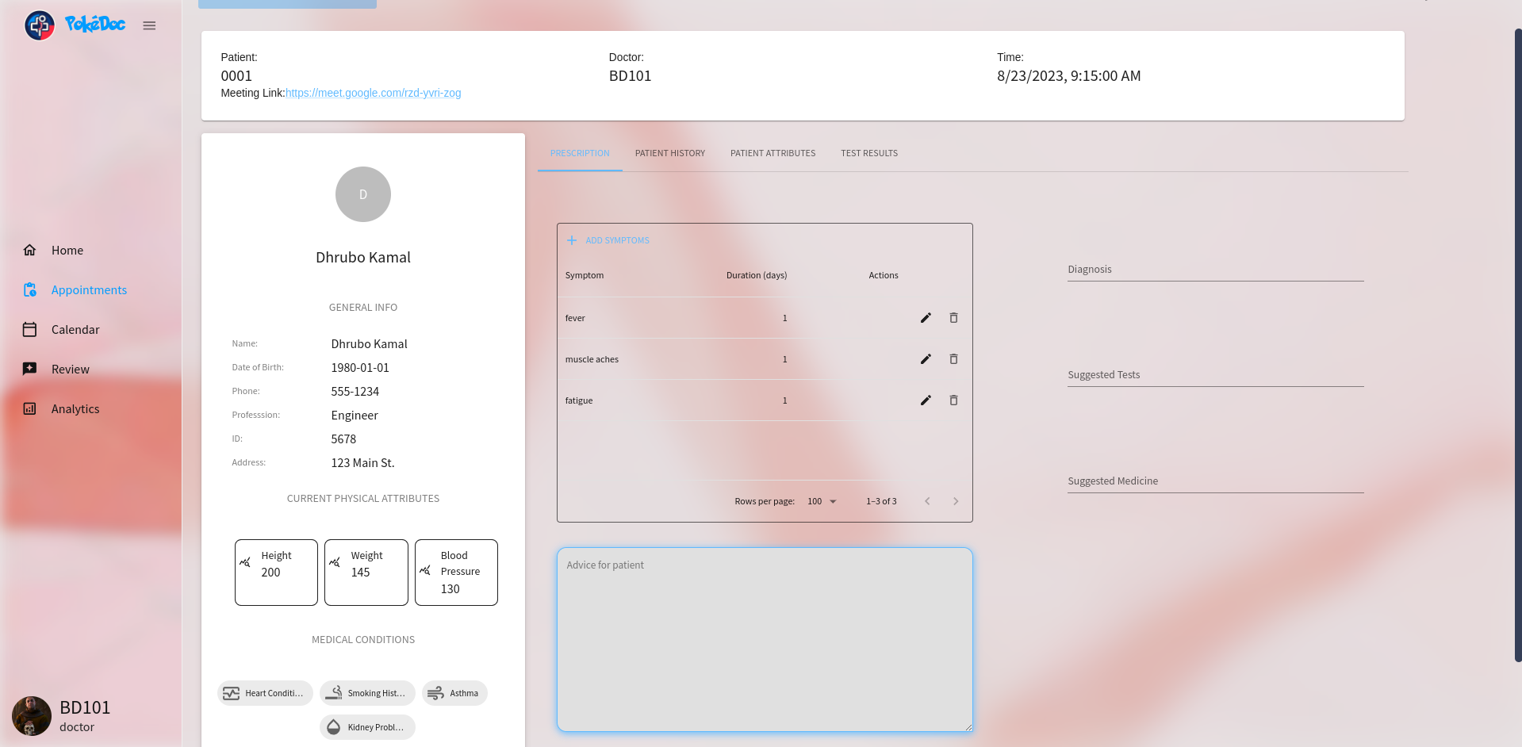Click the Suggested Tests input field

(x=1216, y=374)
